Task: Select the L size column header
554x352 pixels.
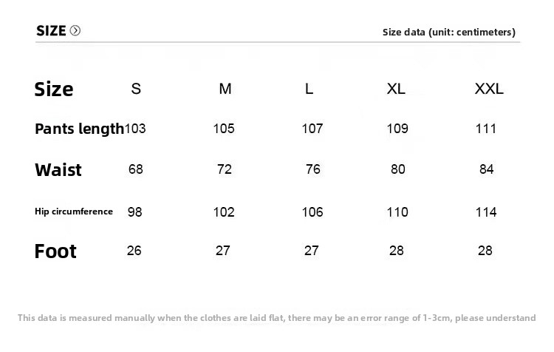Action: click(x=309, y=89)
